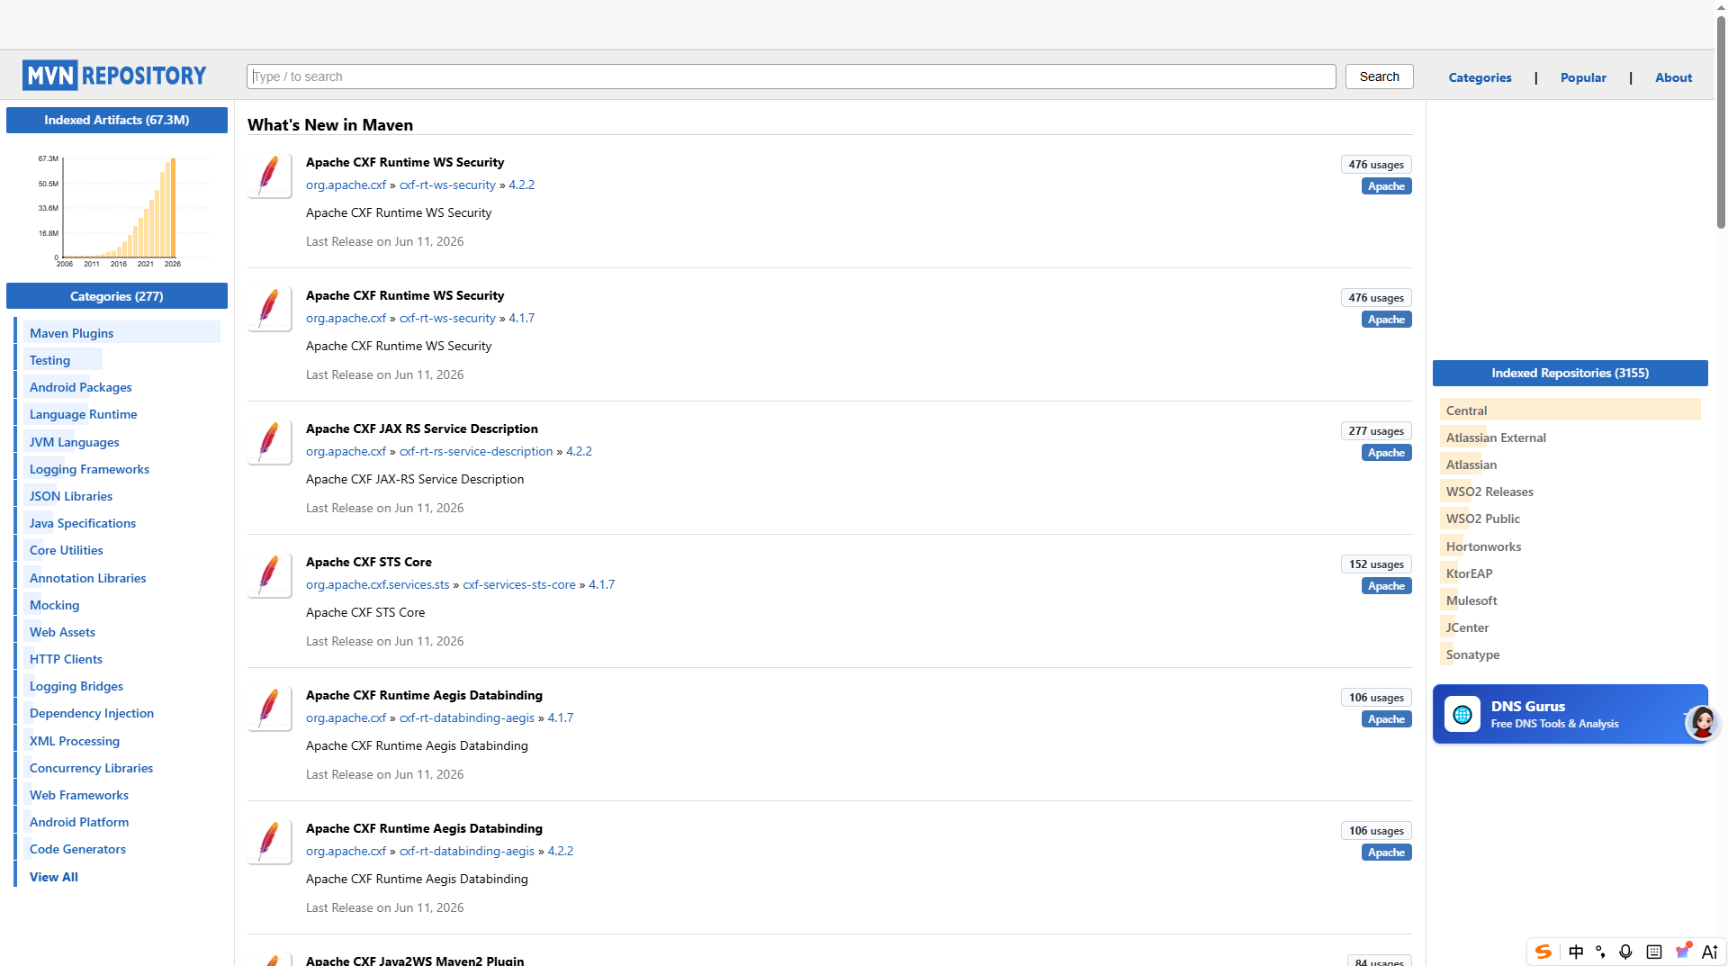Open the Mocking category

54,605
